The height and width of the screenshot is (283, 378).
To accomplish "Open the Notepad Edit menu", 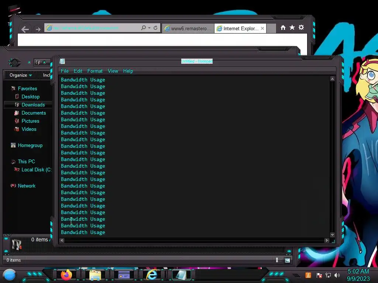I will click(78, 71).
